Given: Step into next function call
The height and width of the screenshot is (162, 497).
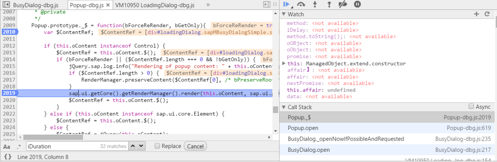Looking at the screenshot, I should [315, 4].
